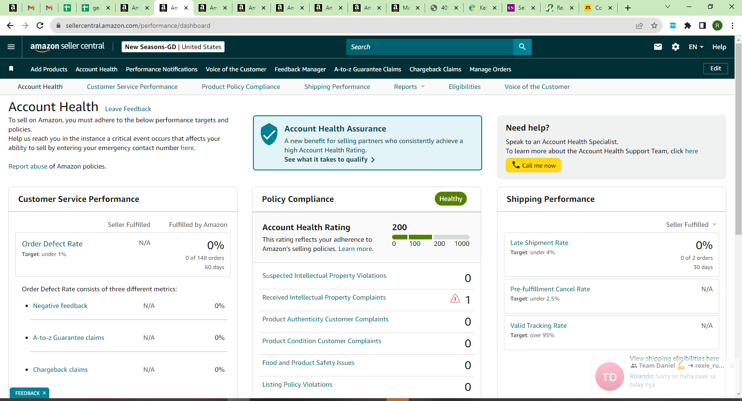This screenshot has width=742, height=401.
Task: Click the Healthy status badge
Action: tap(451, 199)
